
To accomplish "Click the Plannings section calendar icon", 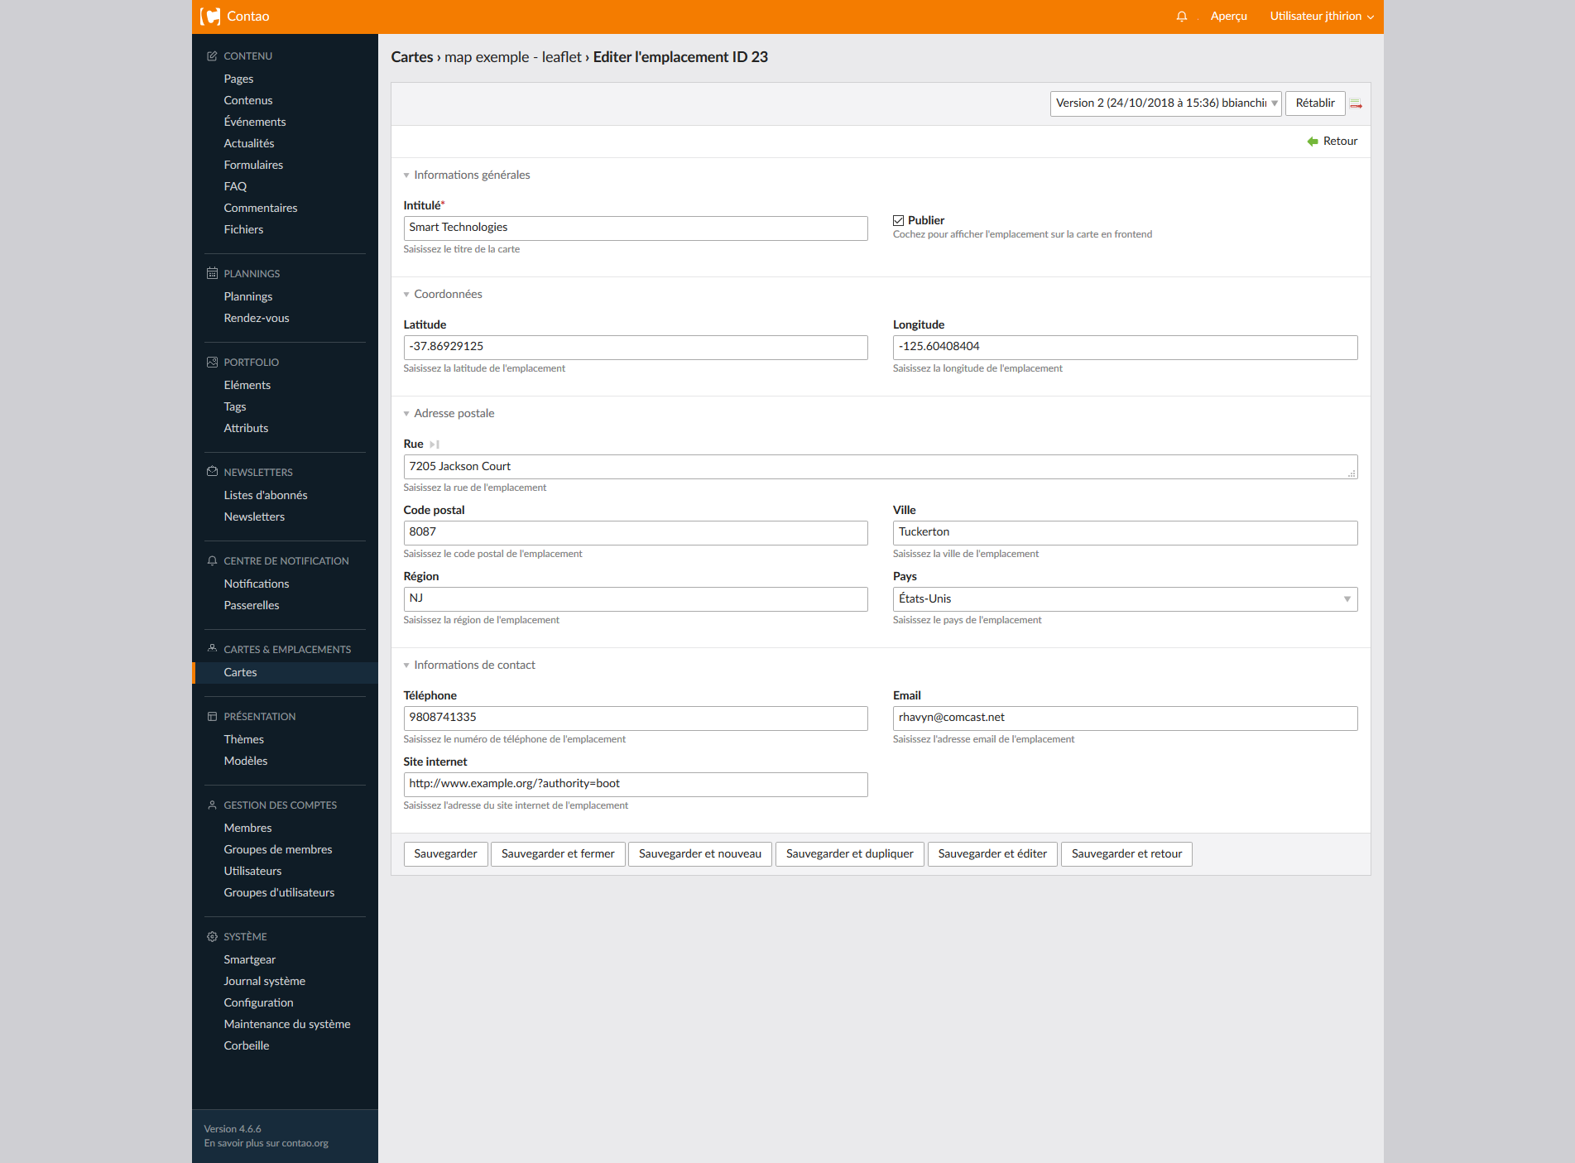I will coord(212,273).
